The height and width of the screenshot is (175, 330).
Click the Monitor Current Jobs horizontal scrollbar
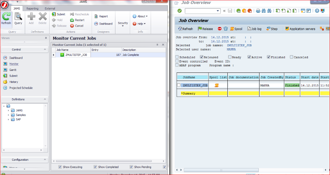point(103,161)
